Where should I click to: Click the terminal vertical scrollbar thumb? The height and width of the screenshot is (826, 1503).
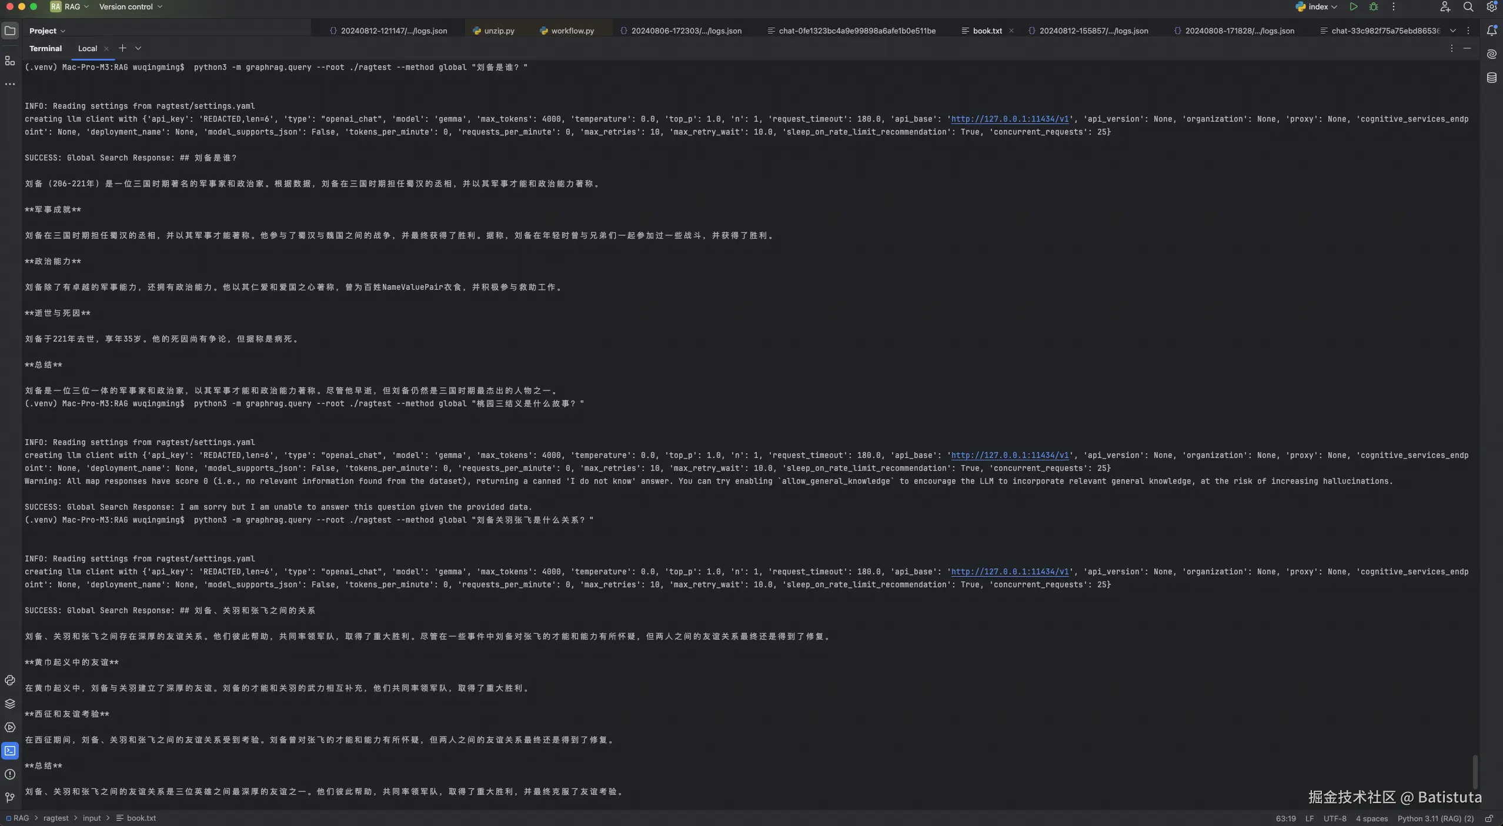point(1475,771)
